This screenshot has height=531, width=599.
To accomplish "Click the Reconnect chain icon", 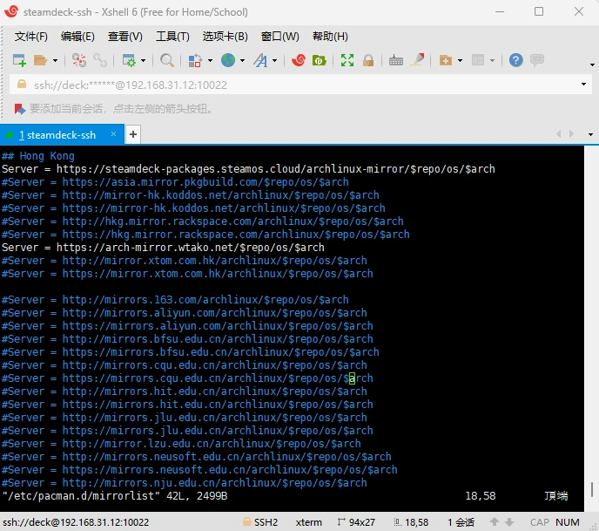I will tap(100, 60).
